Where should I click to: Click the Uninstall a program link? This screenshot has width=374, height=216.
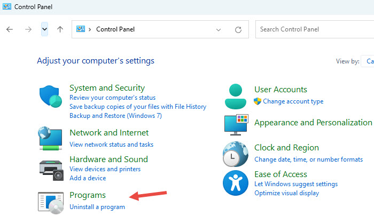coord(97,207)
